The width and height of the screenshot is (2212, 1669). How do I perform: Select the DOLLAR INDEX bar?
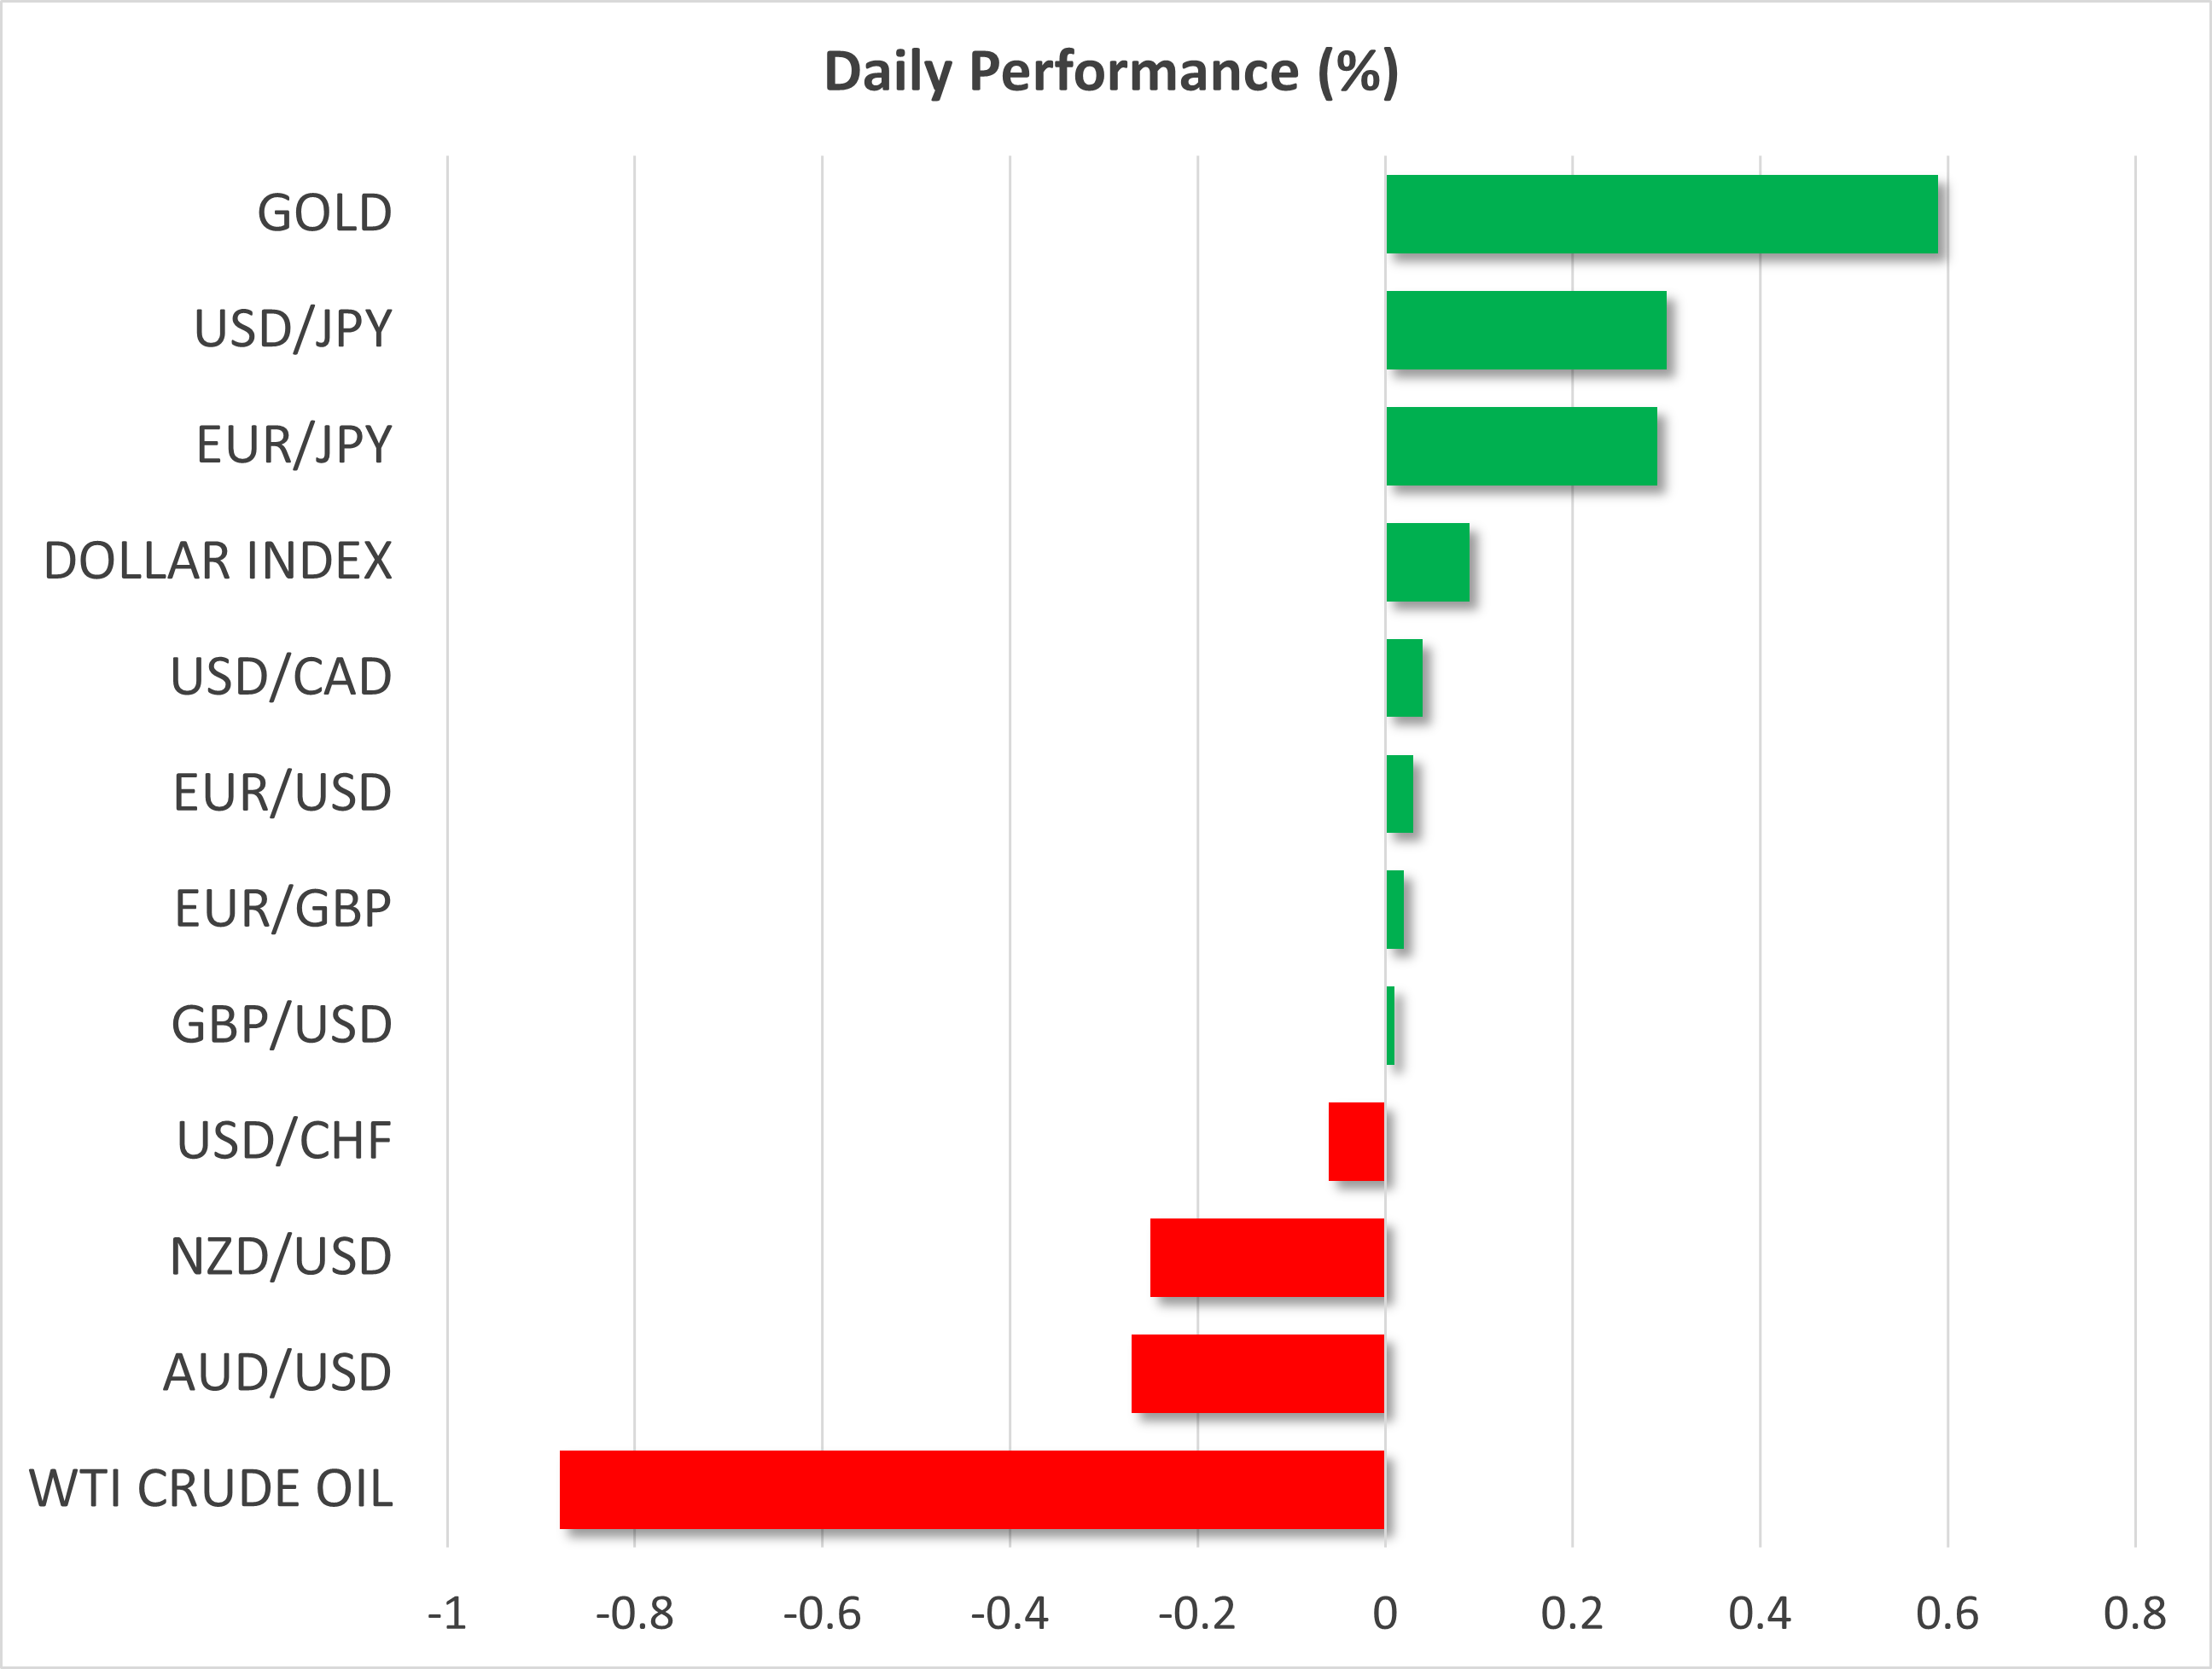click(1427, 562)
